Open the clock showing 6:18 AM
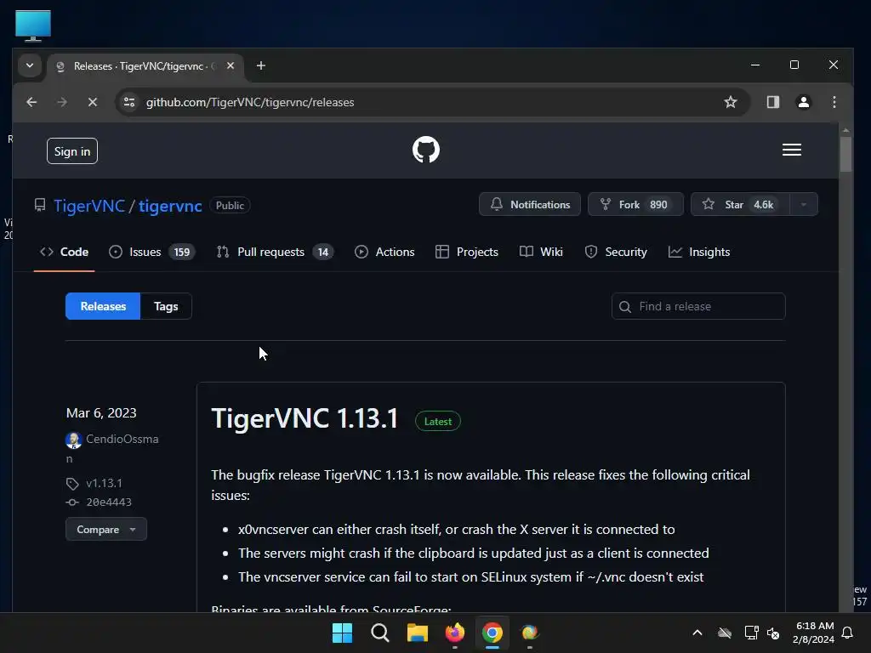Image resolution: width=871 pixels, height=653 pixels. click(813, 633)
